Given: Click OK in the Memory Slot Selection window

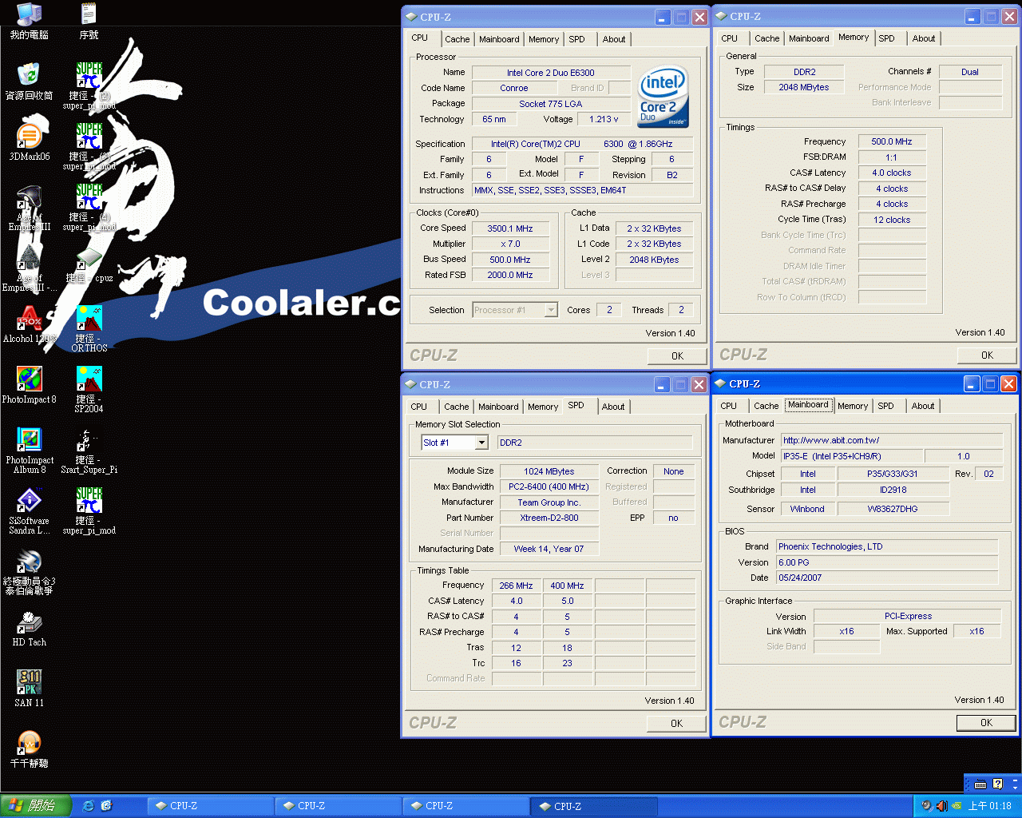Looking at the screenshot, I should (x=676, y=724).
